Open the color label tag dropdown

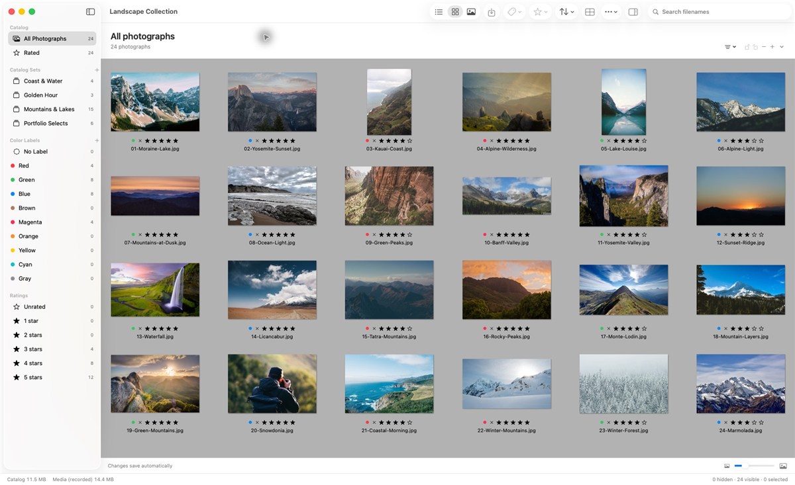point(514,12)
